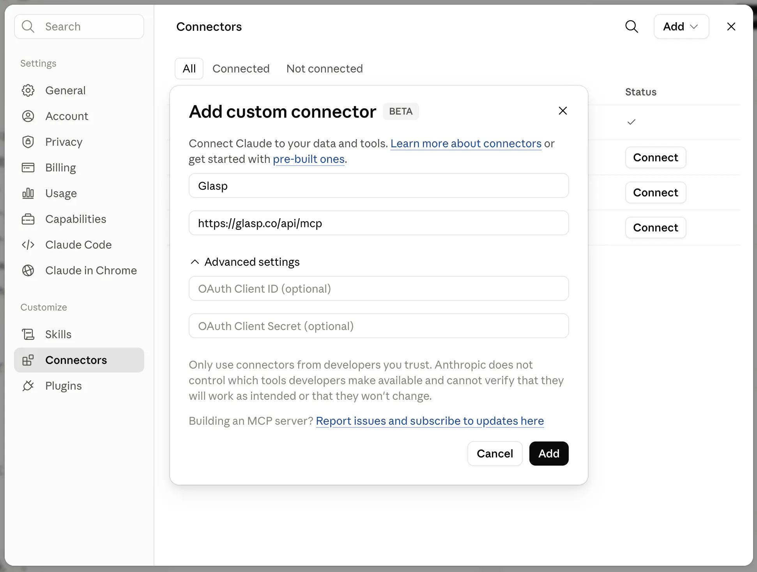
Task: Open the Add dropdown in the header
Action: (x=681, y=26)
